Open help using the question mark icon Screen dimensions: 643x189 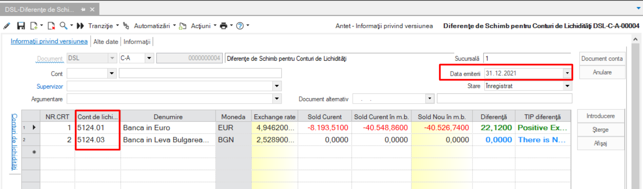coord(240,26)
